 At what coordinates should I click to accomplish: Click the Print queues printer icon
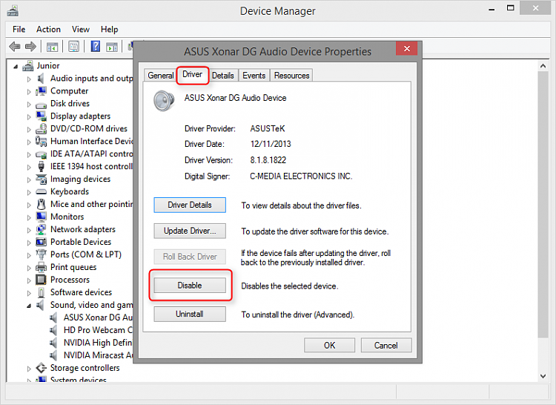(x=41, y=267)
